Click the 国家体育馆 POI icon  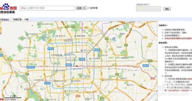(75, 36)
